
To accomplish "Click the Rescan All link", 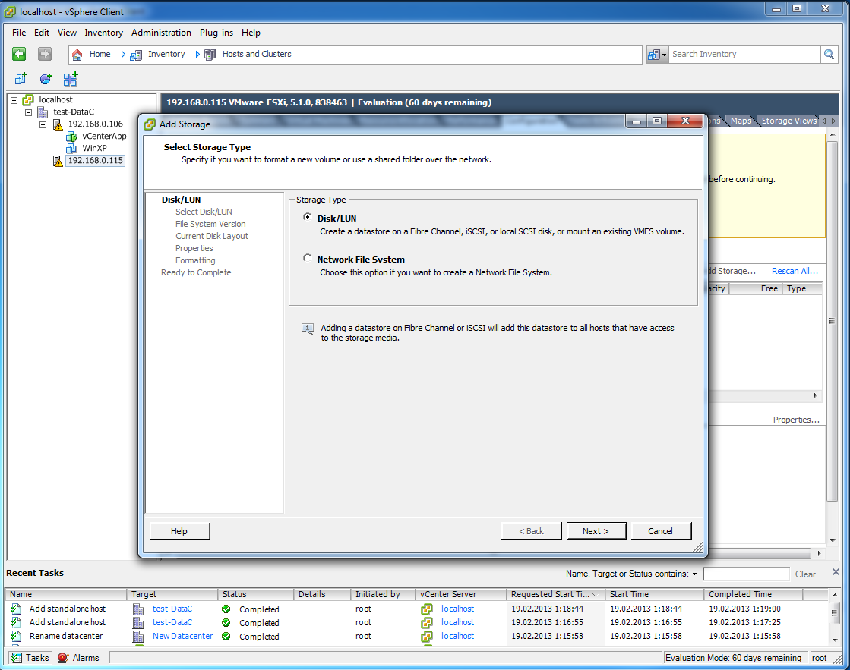I will point(795,271).
